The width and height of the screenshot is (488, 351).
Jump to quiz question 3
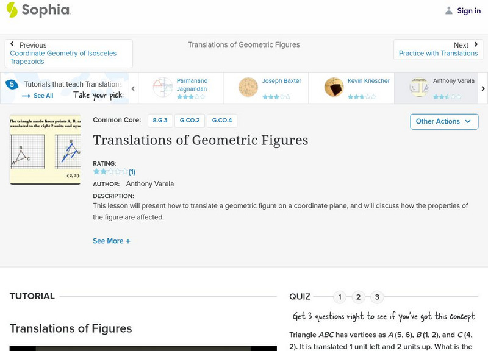coord(377,297)
